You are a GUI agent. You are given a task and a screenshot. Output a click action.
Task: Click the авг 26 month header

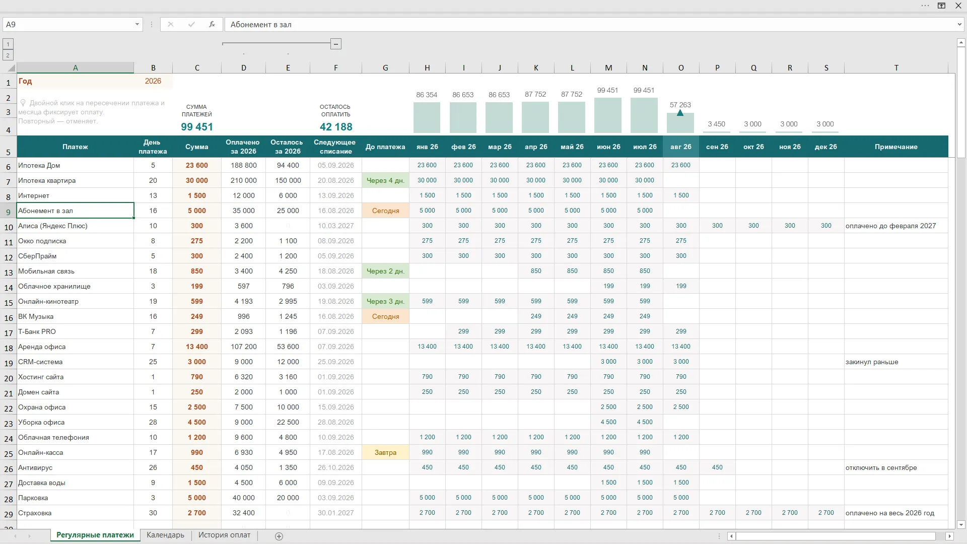point(681,147)
